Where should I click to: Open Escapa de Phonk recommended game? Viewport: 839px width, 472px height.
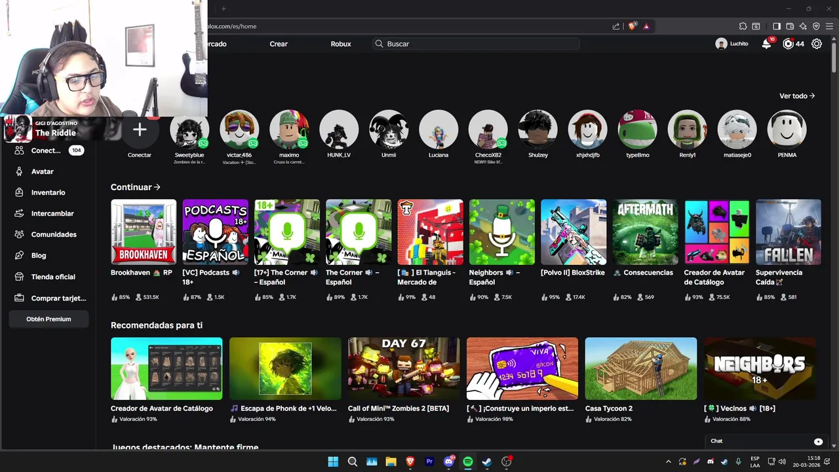(285, 368)
